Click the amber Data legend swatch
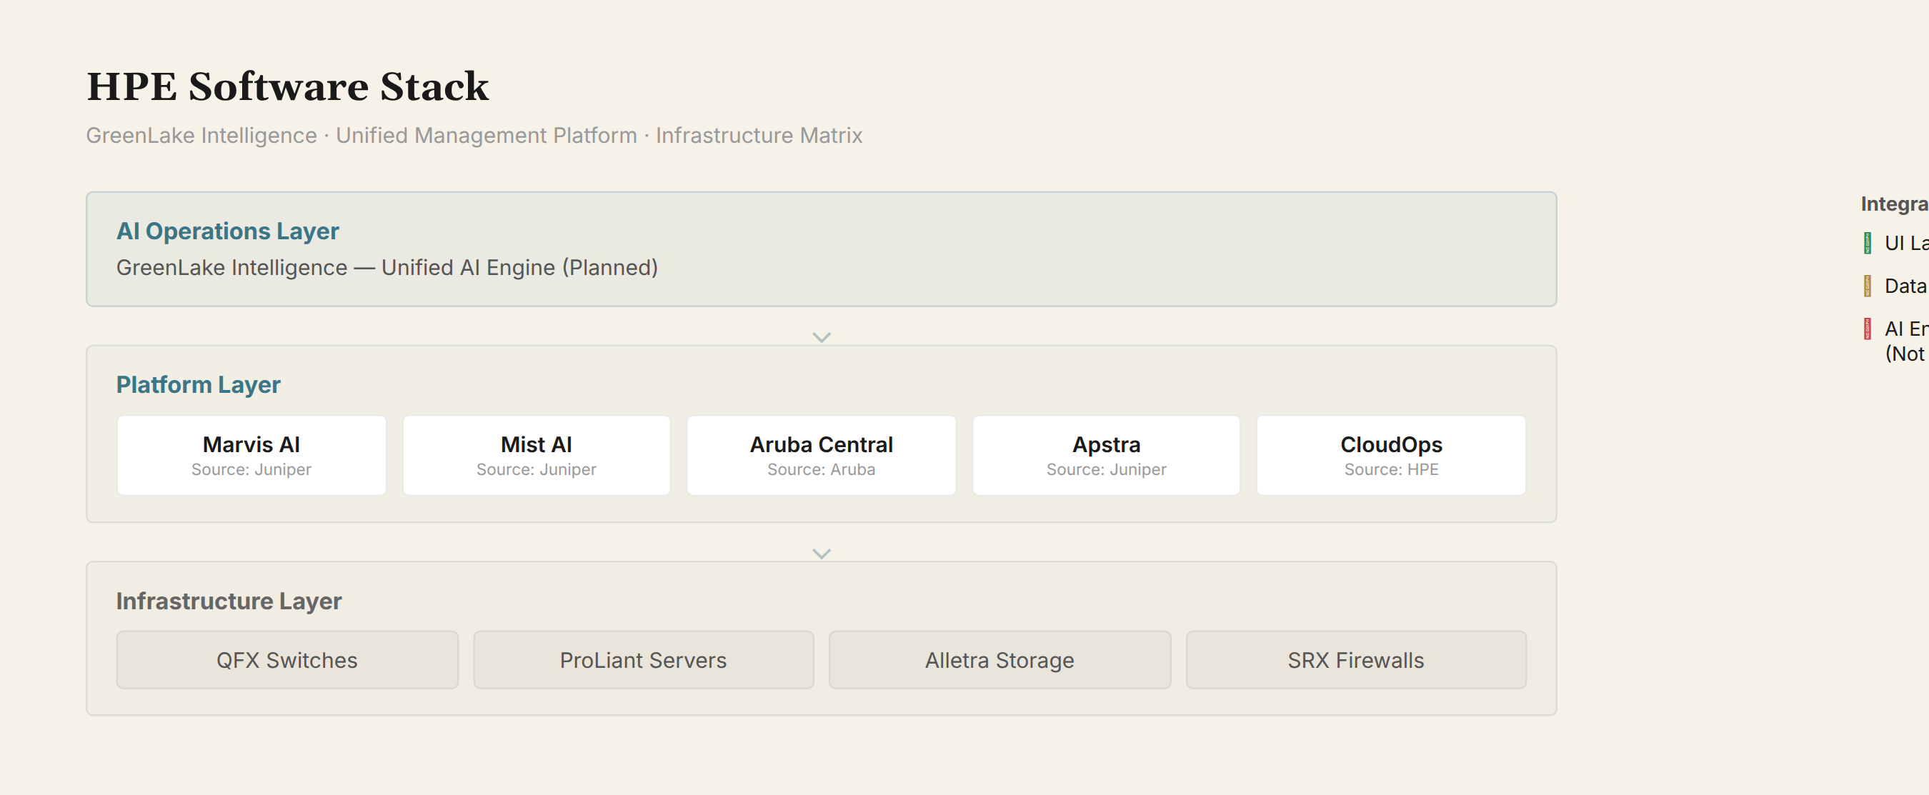1929x795 pixels. pyautogui.click(x=1868, y=286)
